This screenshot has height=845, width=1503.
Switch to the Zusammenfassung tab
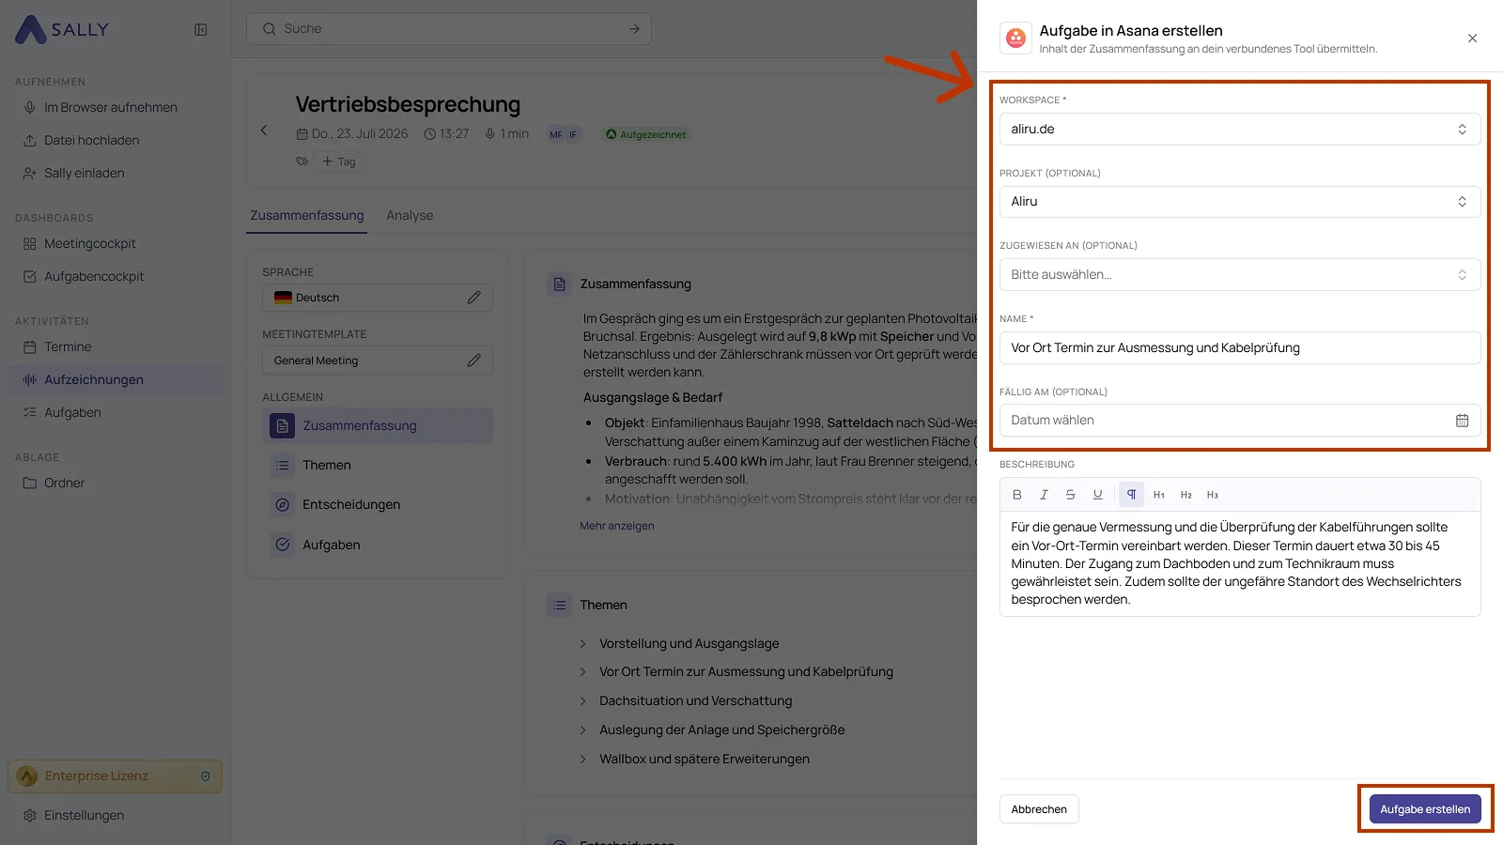(307, 215)
